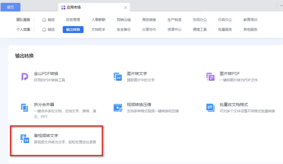
Task: Open the 音视频转文字 app icon
Action: (x=25, y=139)
